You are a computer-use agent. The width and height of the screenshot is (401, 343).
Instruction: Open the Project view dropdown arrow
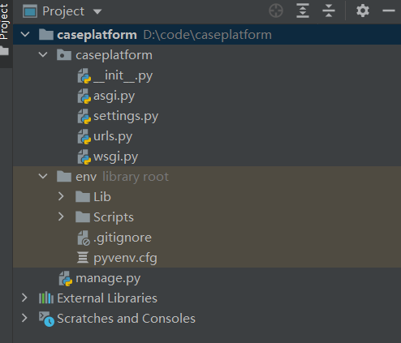[97, 11]
